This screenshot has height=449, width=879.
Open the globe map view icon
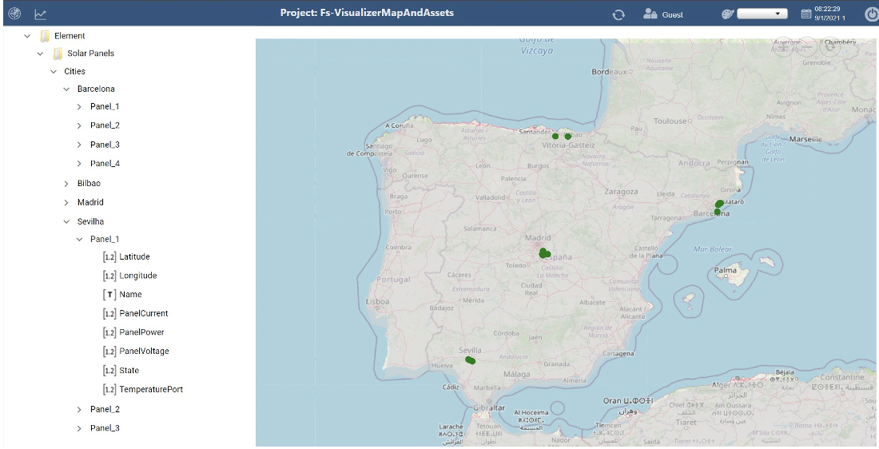click(14, 14)
